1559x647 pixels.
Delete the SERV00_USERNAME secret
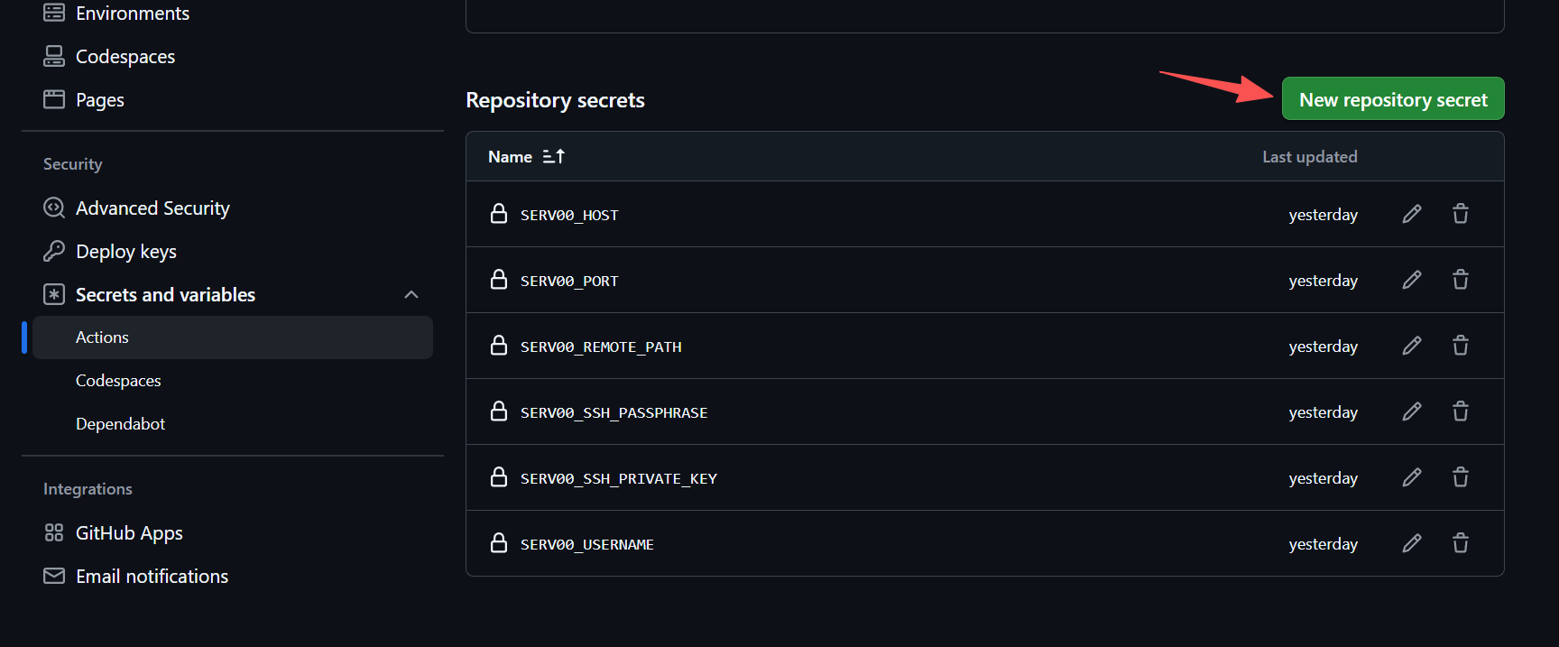point(1461,543)
